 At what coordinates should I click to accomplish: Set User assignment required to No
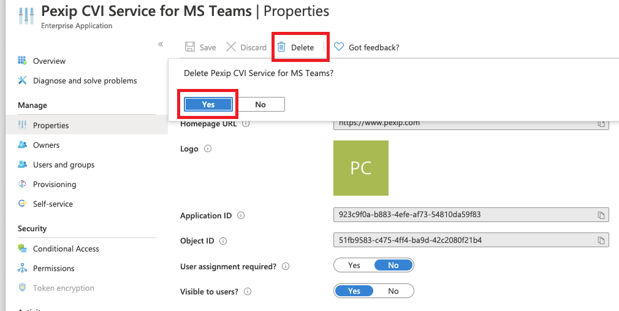pyautogui.click(x=393, y=266)
